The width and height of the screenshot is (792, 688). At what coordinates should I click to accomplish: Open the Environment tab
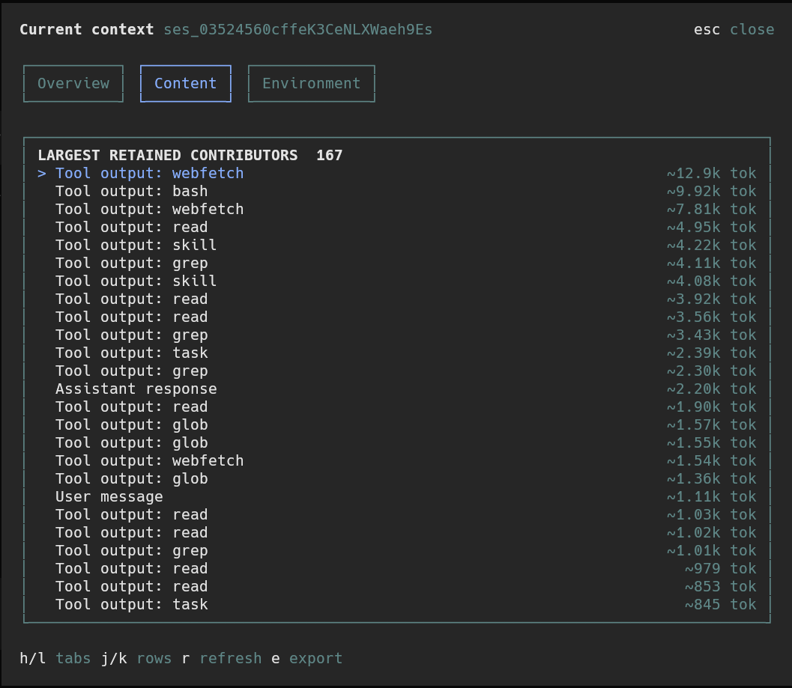point(311,83)
